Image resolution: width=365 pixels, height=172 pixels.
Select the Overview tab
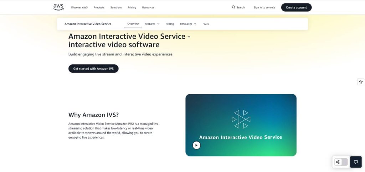pos(133,24)
